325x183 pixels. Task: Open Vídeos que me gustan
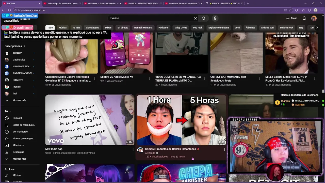(x=20, y=139)
